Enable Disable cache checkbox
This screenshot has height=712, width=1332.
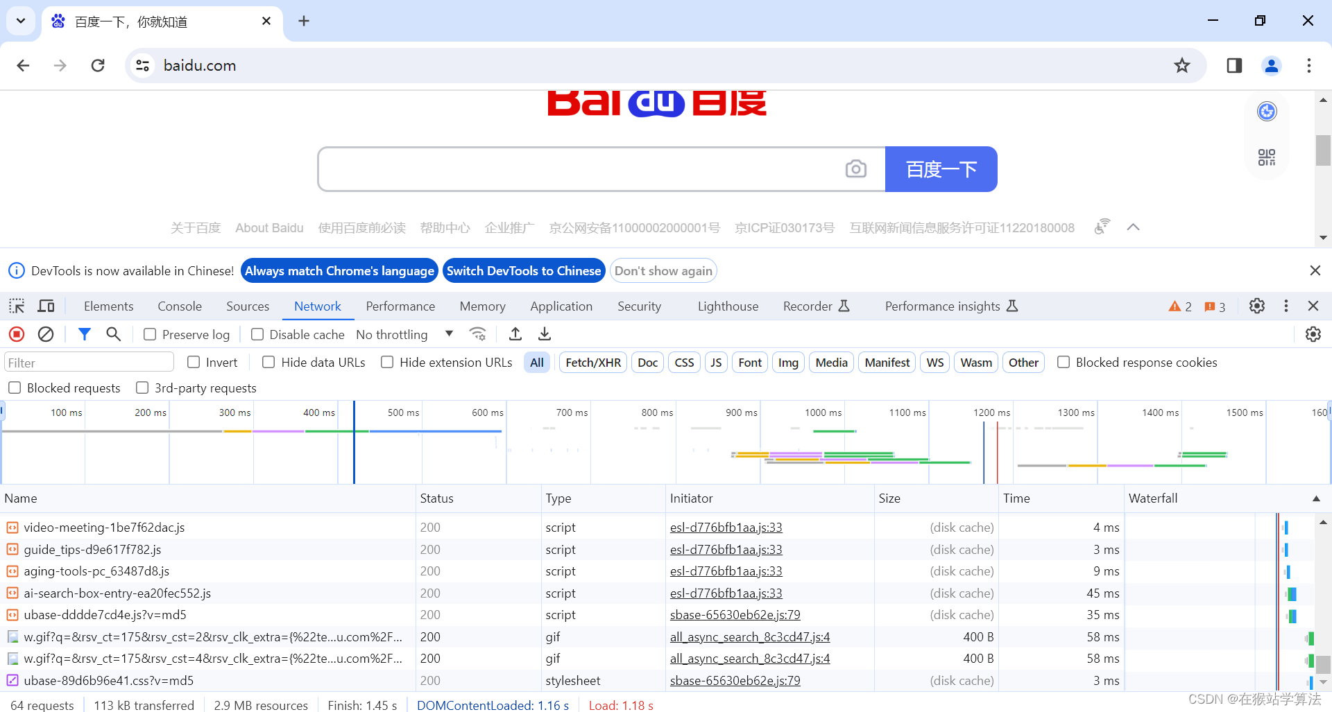(x=257, y=335)
